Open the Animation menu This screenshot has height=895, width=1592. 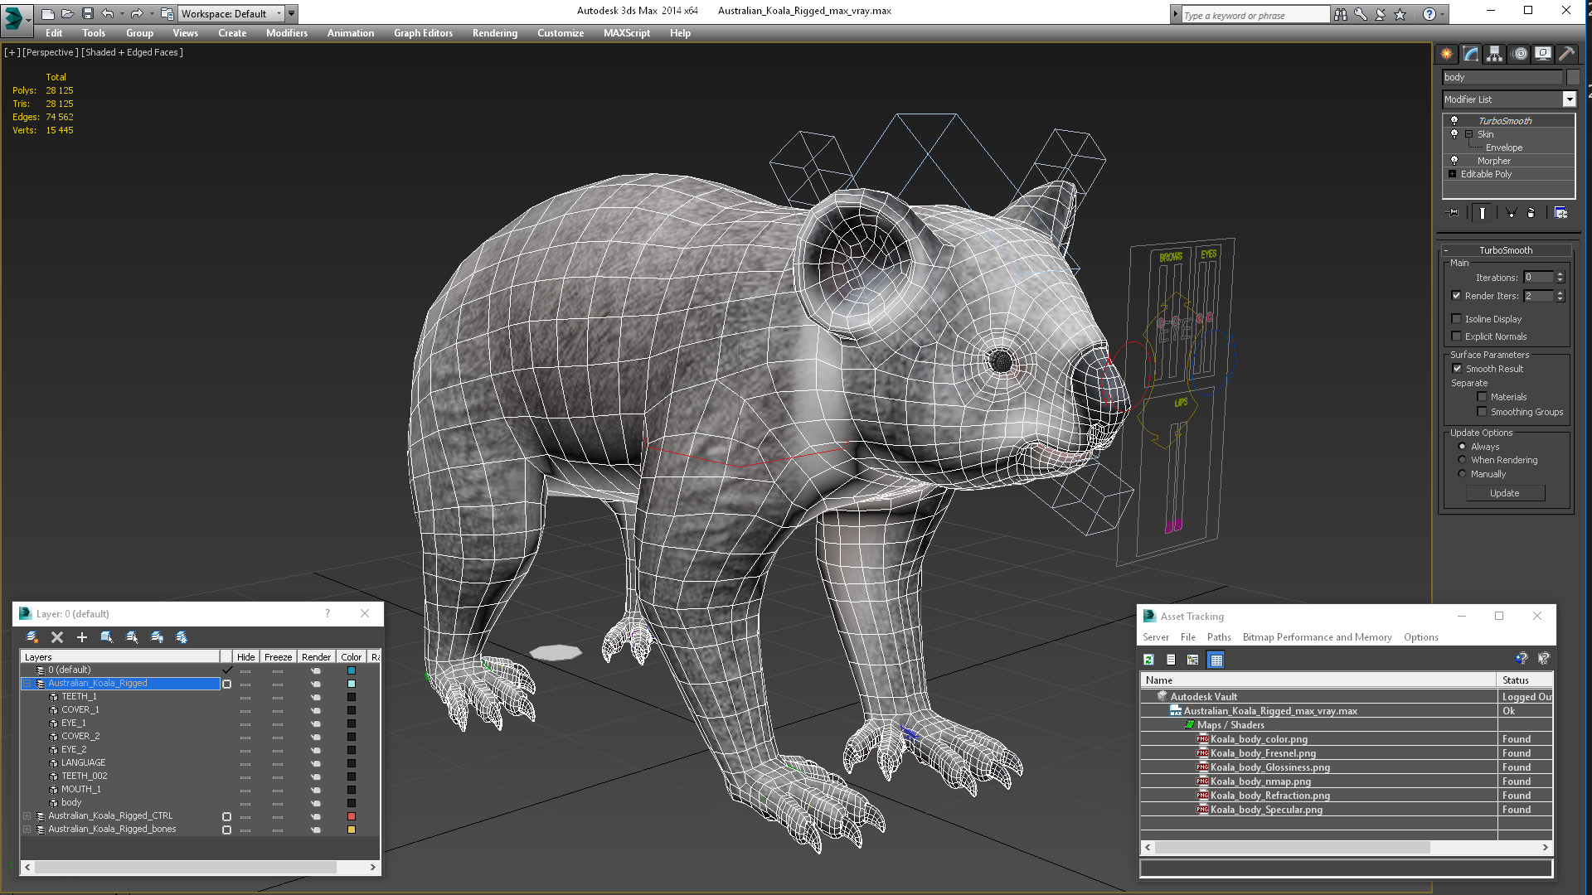pos(350,33)
